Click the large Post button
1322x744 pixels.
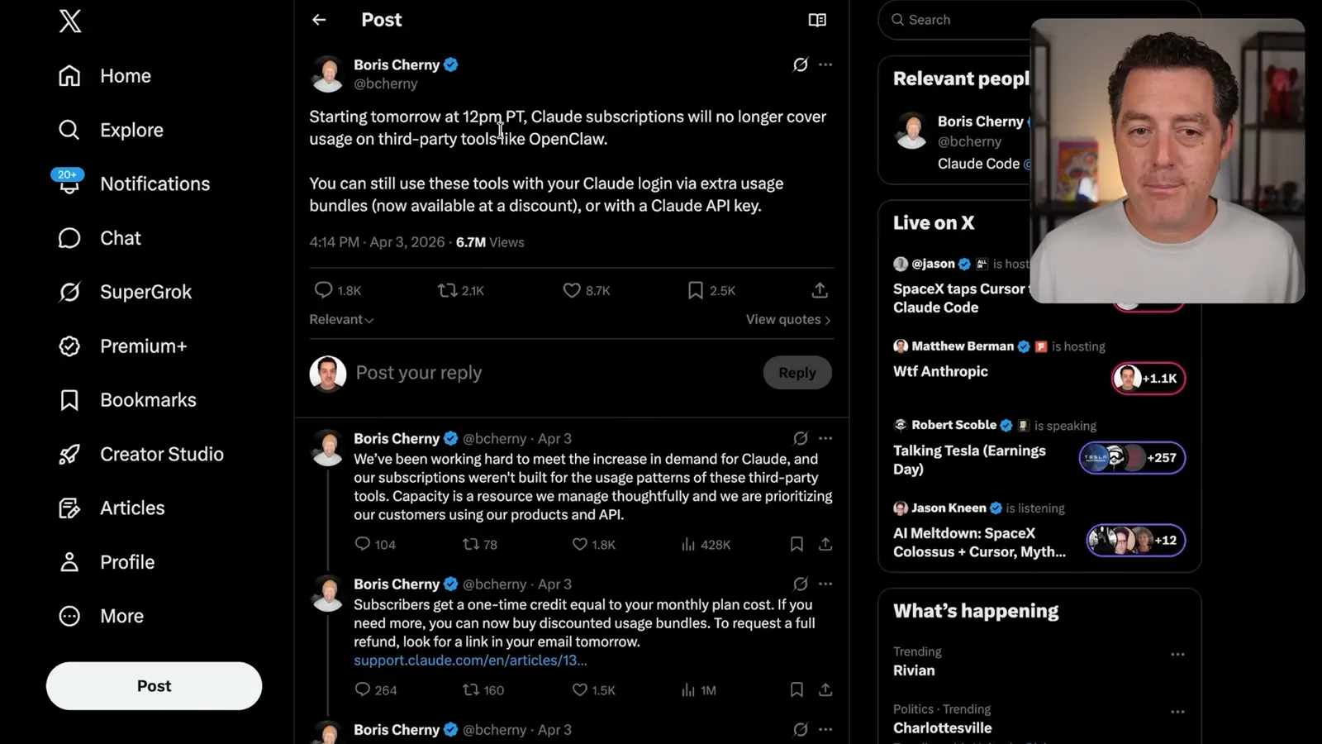[154, 686]
